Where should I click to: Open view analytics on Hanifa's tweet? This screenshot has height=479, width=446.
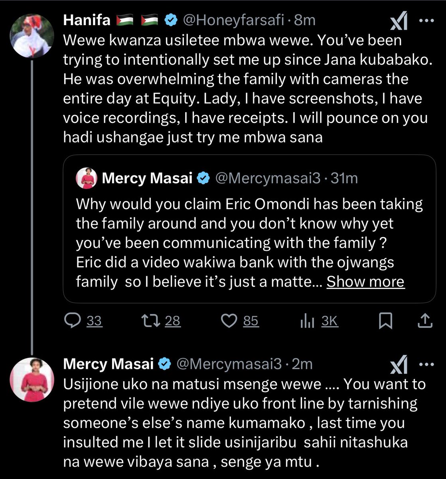click(x=308, y=321)
